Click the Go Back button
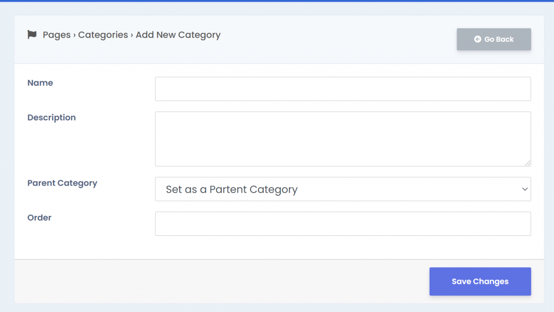 tap(493, 39)
